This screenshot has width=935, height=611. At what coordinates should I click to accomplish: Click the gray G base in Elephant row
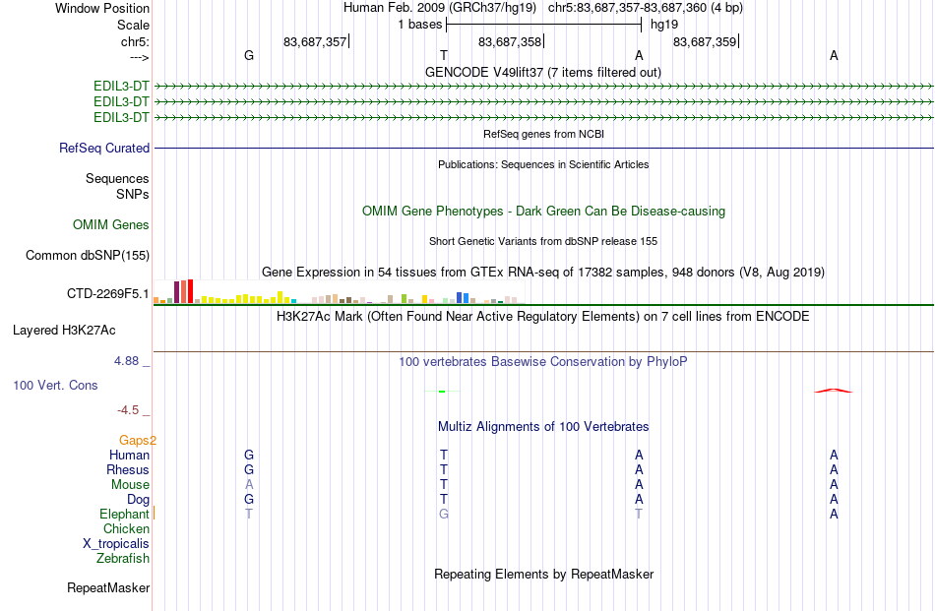coord(444,514)
